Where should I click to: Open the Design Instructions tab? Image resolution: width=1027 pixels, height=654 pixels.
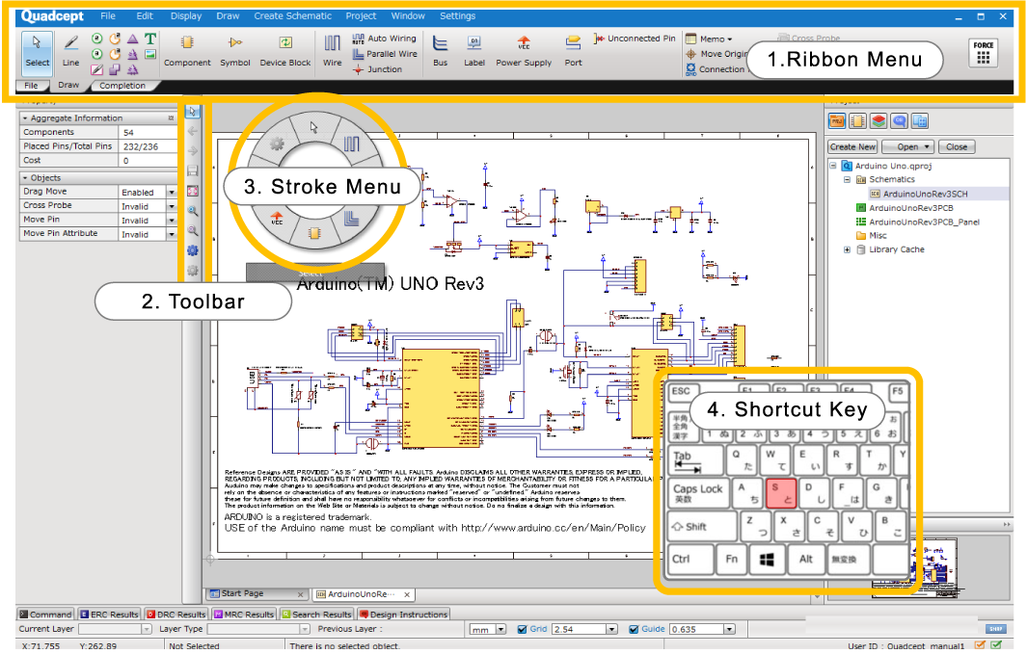coord(403,615)
